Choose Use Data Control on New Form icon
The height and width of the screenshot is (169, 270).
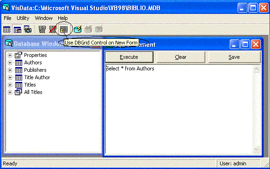pyautogui.click(x=42, y=30)
